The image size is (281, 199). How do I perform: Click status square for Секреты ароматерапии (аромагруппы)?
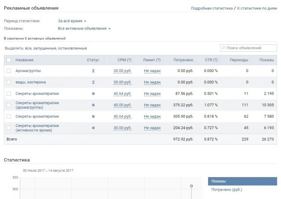[93, 105]
